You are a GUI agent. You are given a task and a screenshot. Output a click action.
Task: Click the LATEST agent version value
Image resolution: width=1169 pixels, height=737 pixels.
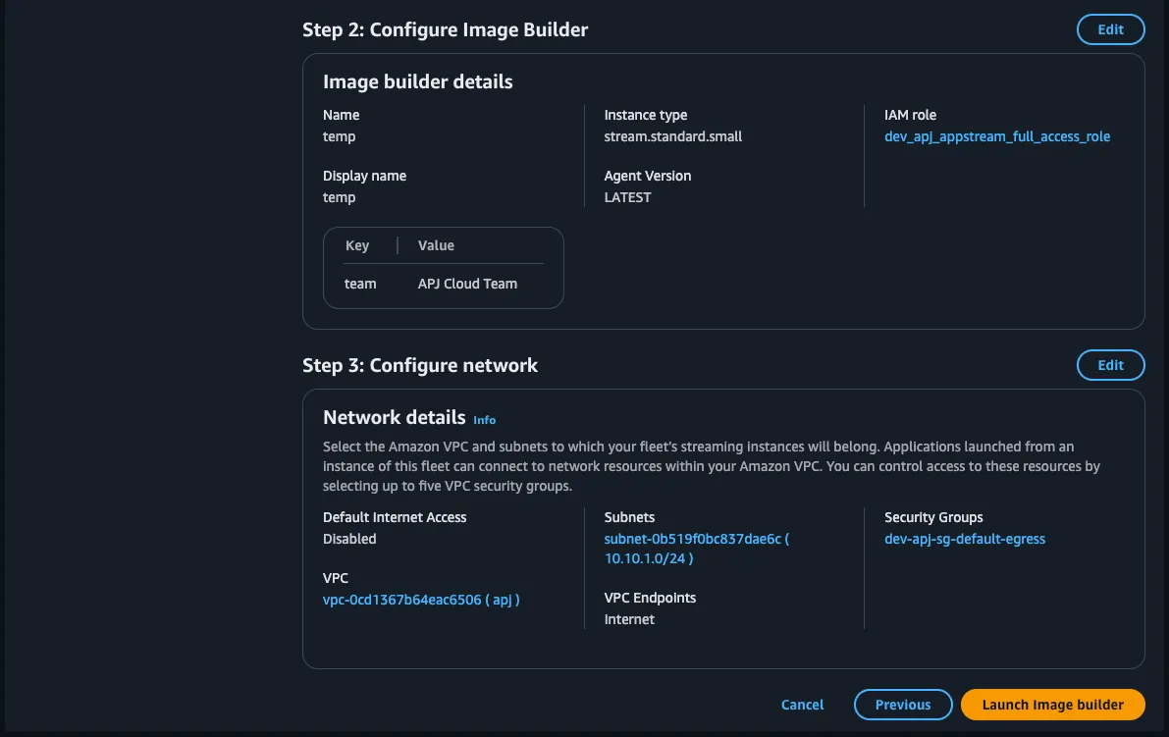627,197
